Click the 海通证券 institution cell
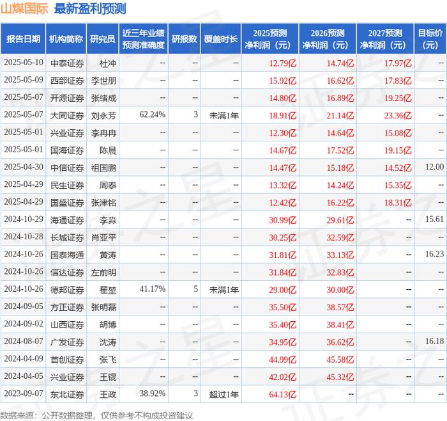 click(x=67, y=220)
